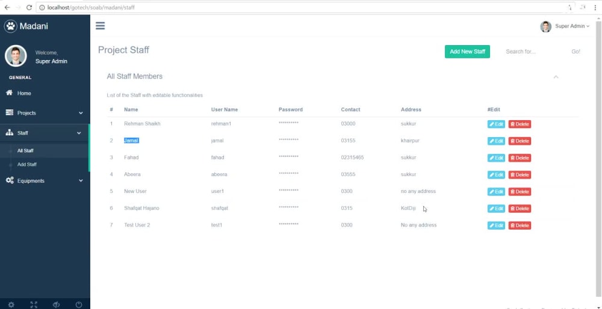The image size is (602, 309).
Task: Click sidebar profile picture
Action: 16,56
